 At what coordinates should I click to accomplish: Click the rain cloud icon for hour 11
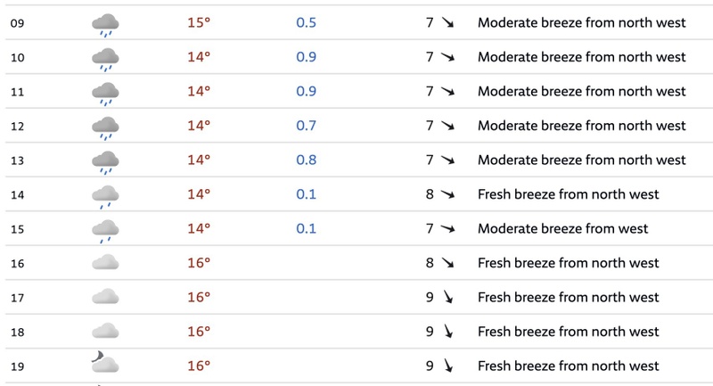[x=105, y=94]
